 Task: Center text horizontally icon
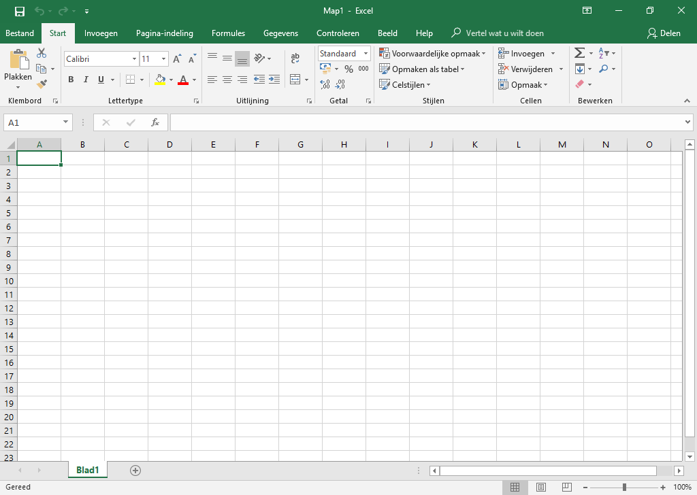227,80
